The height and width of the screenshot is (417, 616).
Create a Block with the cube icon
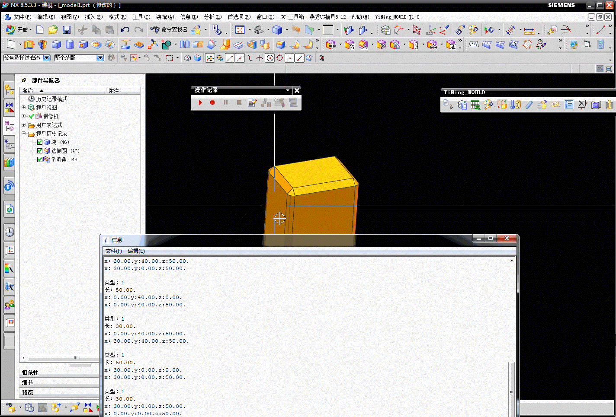56,45
